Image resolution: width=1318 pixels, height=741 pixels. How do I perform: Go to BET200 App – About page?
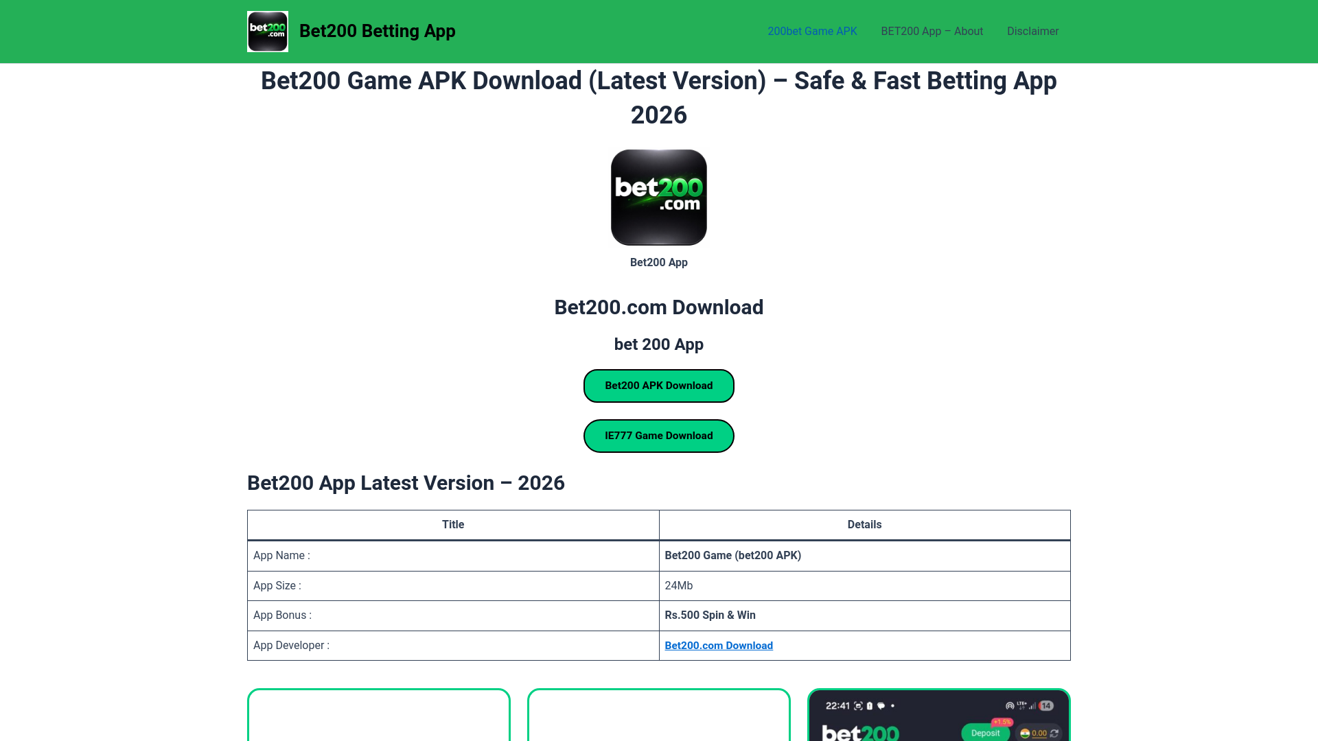[x=932, y=32]
